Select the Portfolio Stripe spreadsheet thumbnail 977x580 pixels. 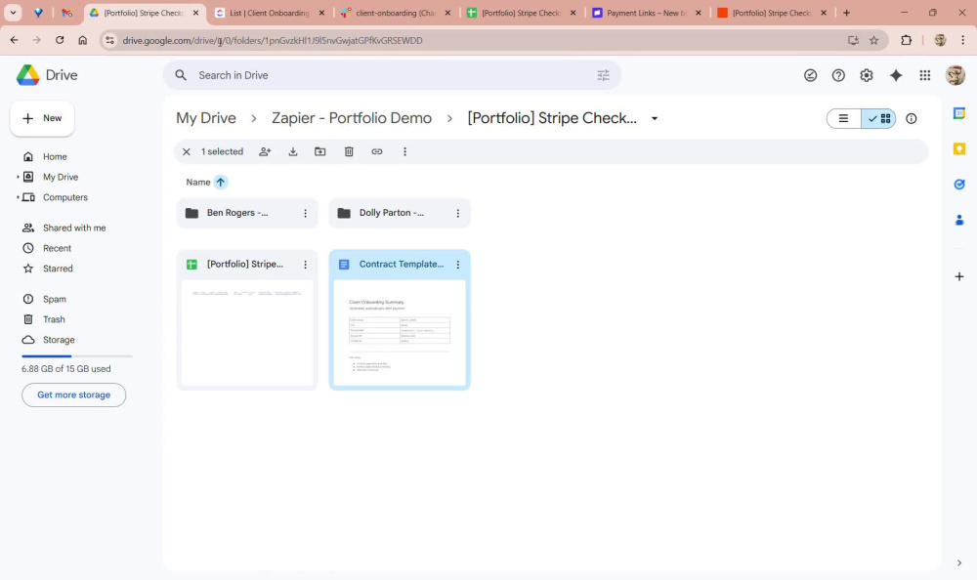pos(247,333)
